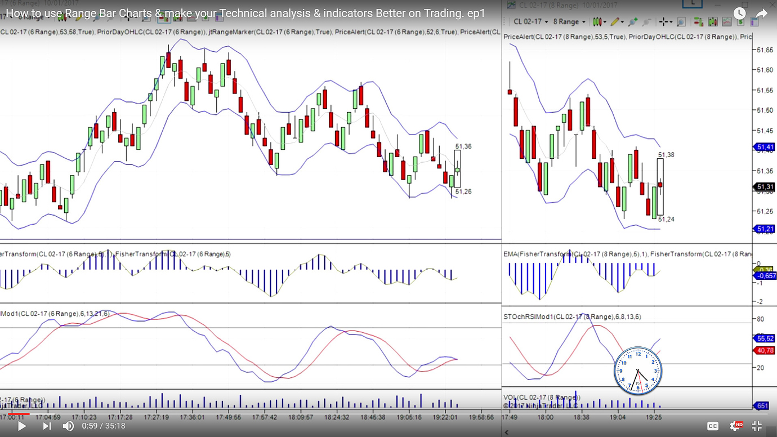This screenshot has width=777, height=437.
Task: Click the PriceAlert 8 Range indicator label
Action: coord(565,37)
